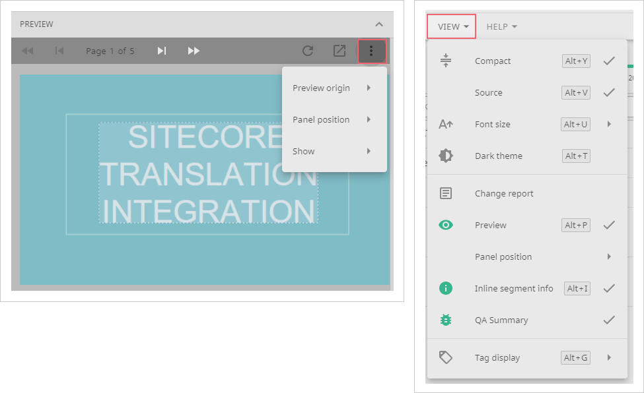
Task: Click the Tag display tag icon
Action: click(446, 357)
